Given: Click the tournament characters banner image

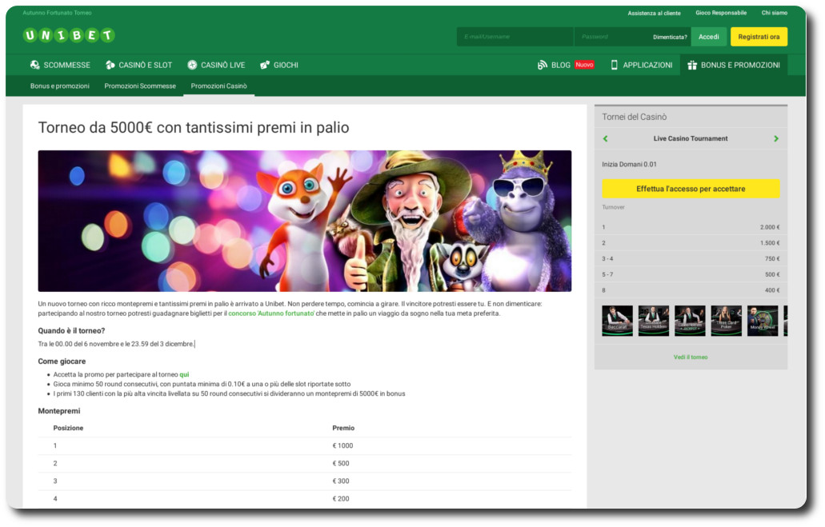Looking at the screenshot, I should (305, 221).
